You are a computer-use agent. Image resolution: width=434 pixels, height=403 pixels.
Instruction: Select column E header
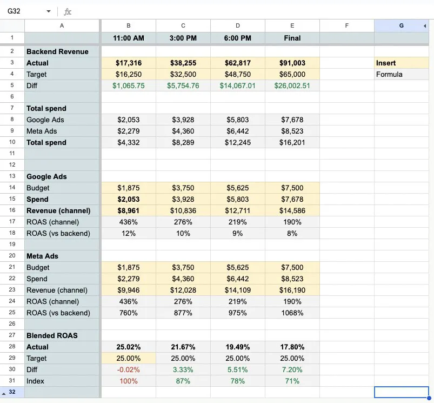click(292, 26)
